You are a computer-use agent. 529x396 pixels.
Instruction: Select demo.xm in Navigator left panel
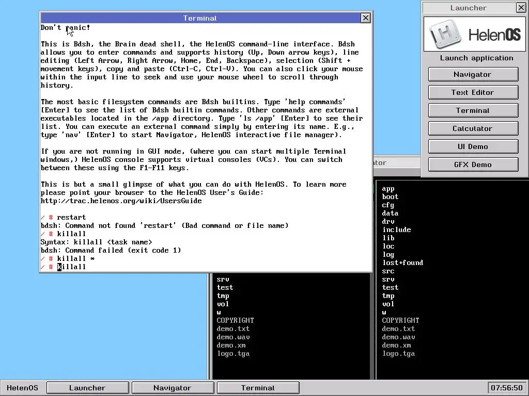[231, 345]
